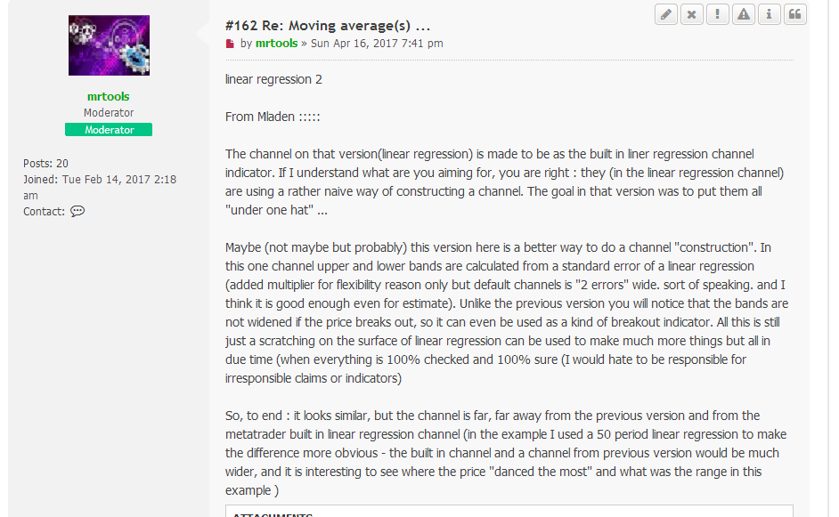Click the post count 'Posts: 20'

coord(45,164)
